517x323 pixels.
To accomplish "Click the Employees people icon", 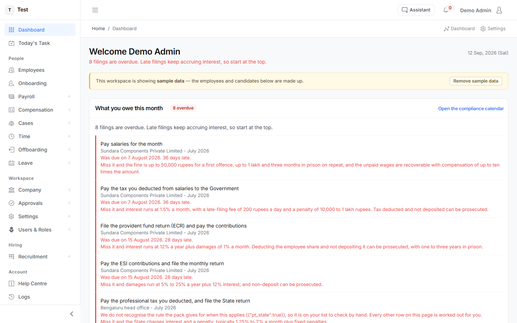I will [x=11, y=70].
